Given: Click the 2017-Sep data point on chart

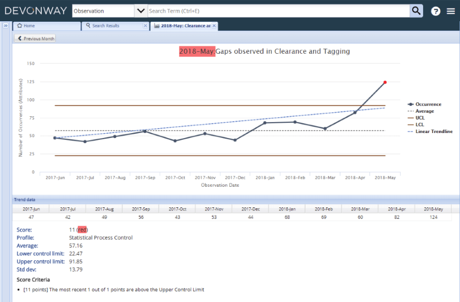Looking at the screenshot, I should [145, 131].
